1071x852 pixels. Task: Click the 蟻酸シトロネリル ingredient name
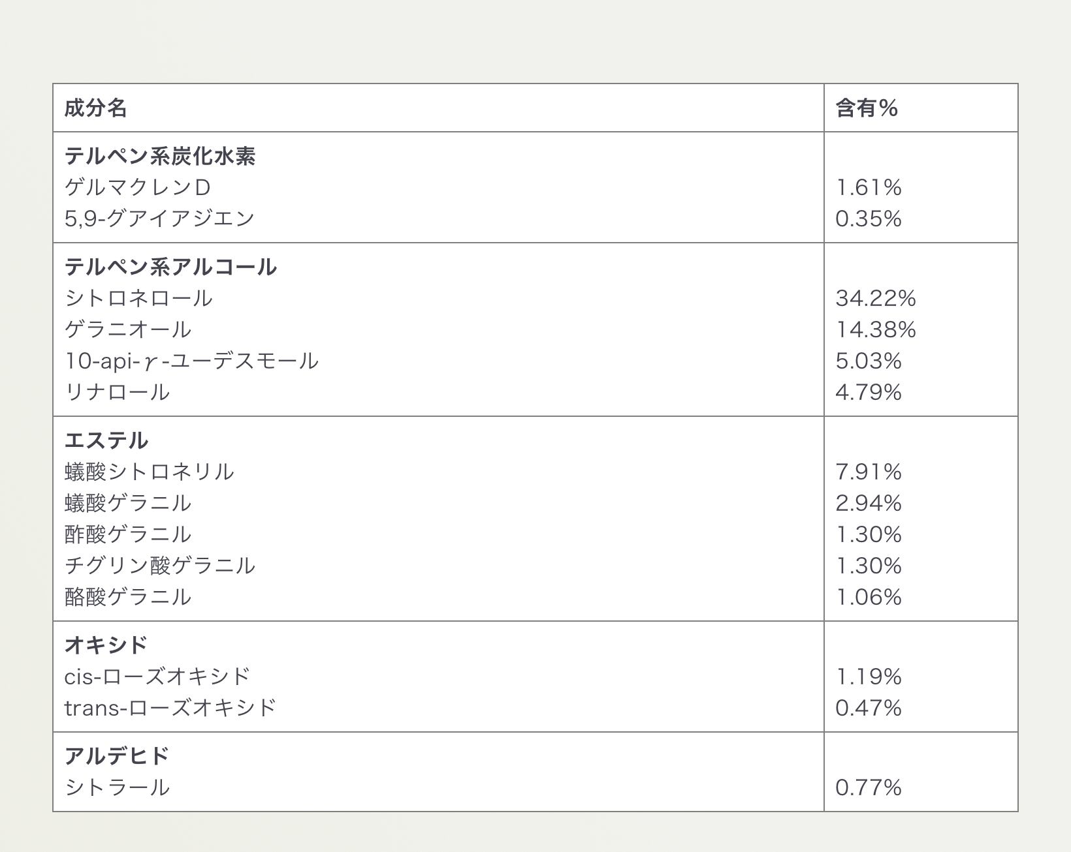pyautogui.click(x=149, y=472)
